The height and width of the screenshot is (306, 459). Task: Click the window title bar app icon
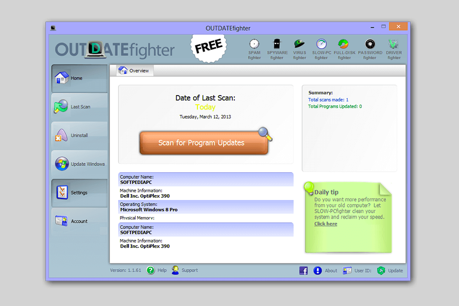(53, 28)
